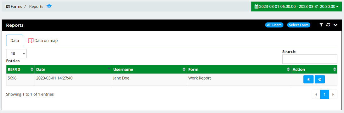Viewport: 344px width, 113px height.
Task: Click the date cell 2023-03-01 14:27:40
Action: point(73,80)
